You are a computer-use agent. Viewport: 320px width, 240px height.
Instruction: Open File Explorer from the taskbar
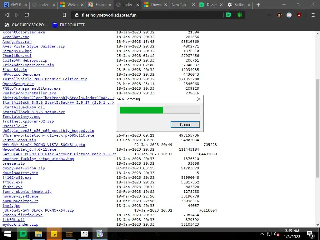pos(38,234)
